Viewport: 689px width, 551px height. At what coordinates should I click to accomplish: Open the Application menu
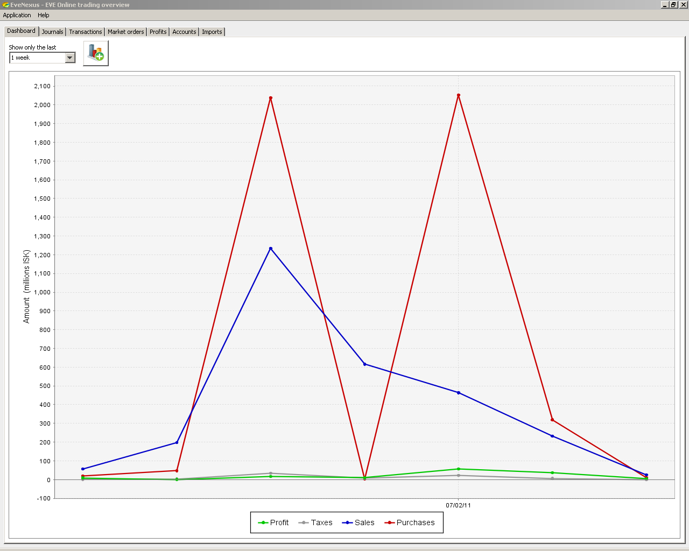17,15
